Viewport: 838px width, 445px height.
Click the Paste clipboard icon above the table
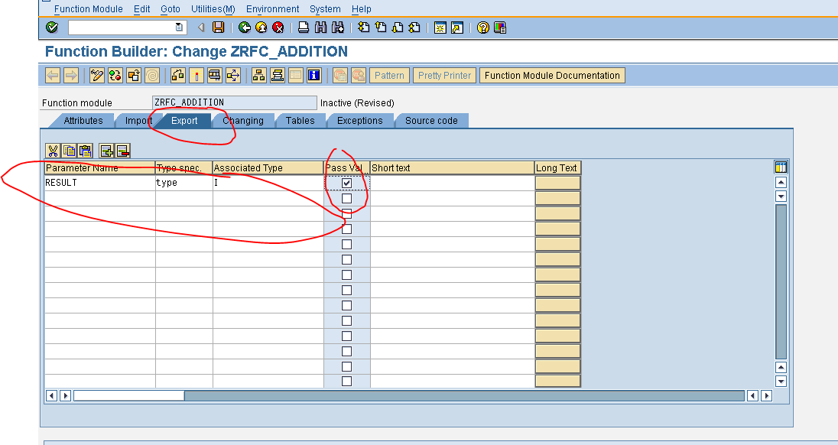point(86,151)
